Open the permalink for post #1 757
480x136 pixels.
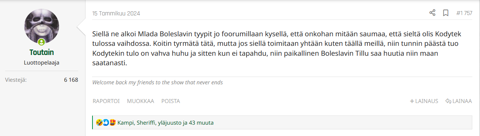click(x=464, y=13)
